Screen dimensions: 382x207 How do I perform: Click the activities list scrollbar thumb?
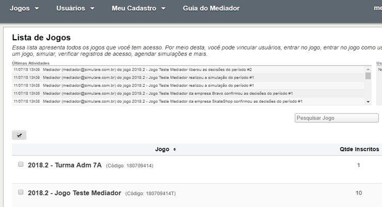click(368, 76)
